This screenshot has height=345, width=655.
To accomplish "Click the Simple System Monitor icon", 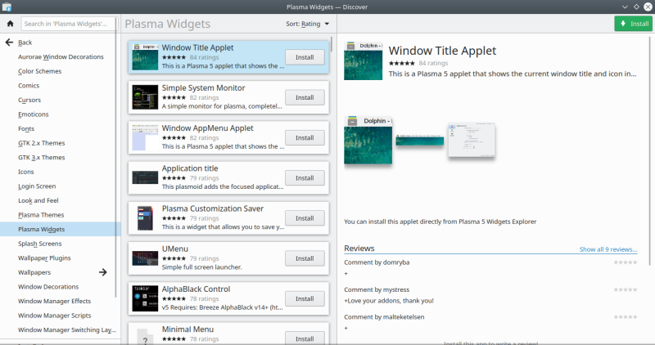I will click(x=145, y=97).
